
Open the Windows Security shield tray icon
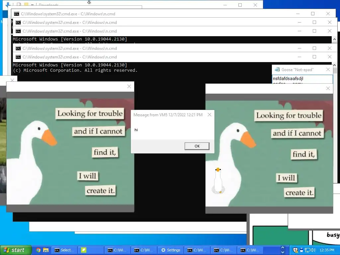coord(295,250)
